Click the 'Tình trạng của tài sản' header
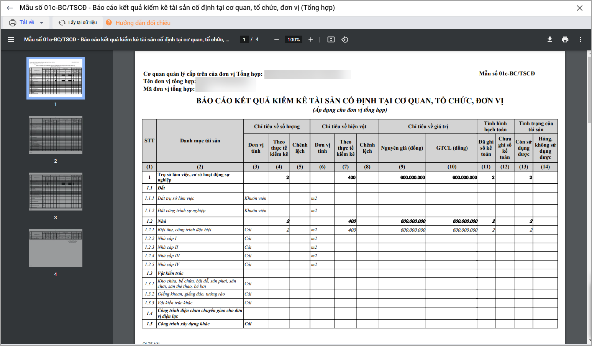 (x=536, y=127)
